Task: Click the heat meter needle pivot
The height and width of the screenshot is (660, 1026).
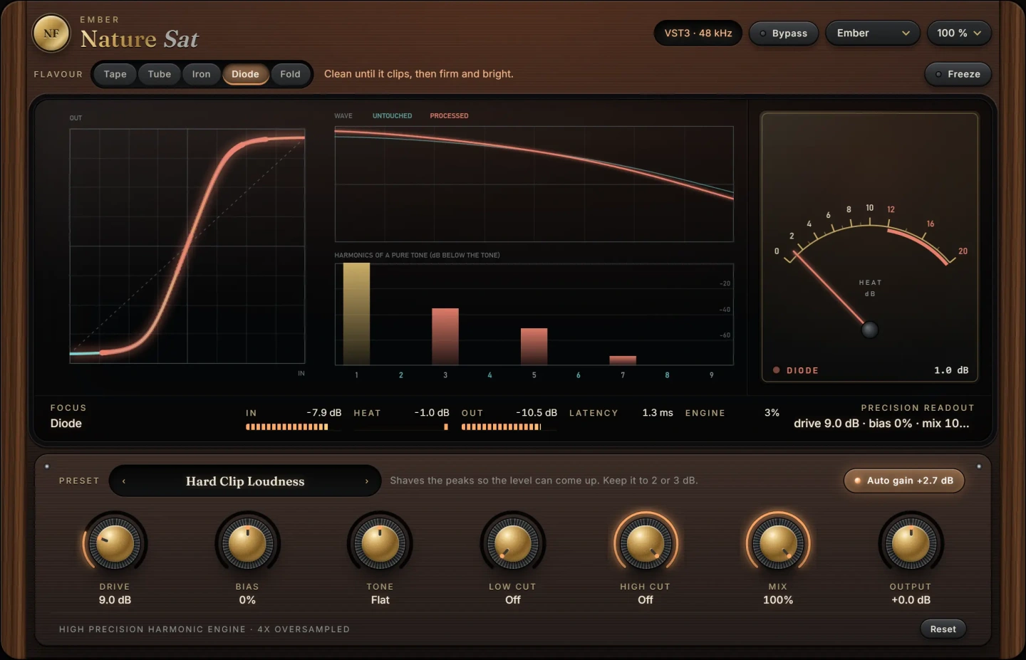Action: pyautogui.click(x=869, y=330)
